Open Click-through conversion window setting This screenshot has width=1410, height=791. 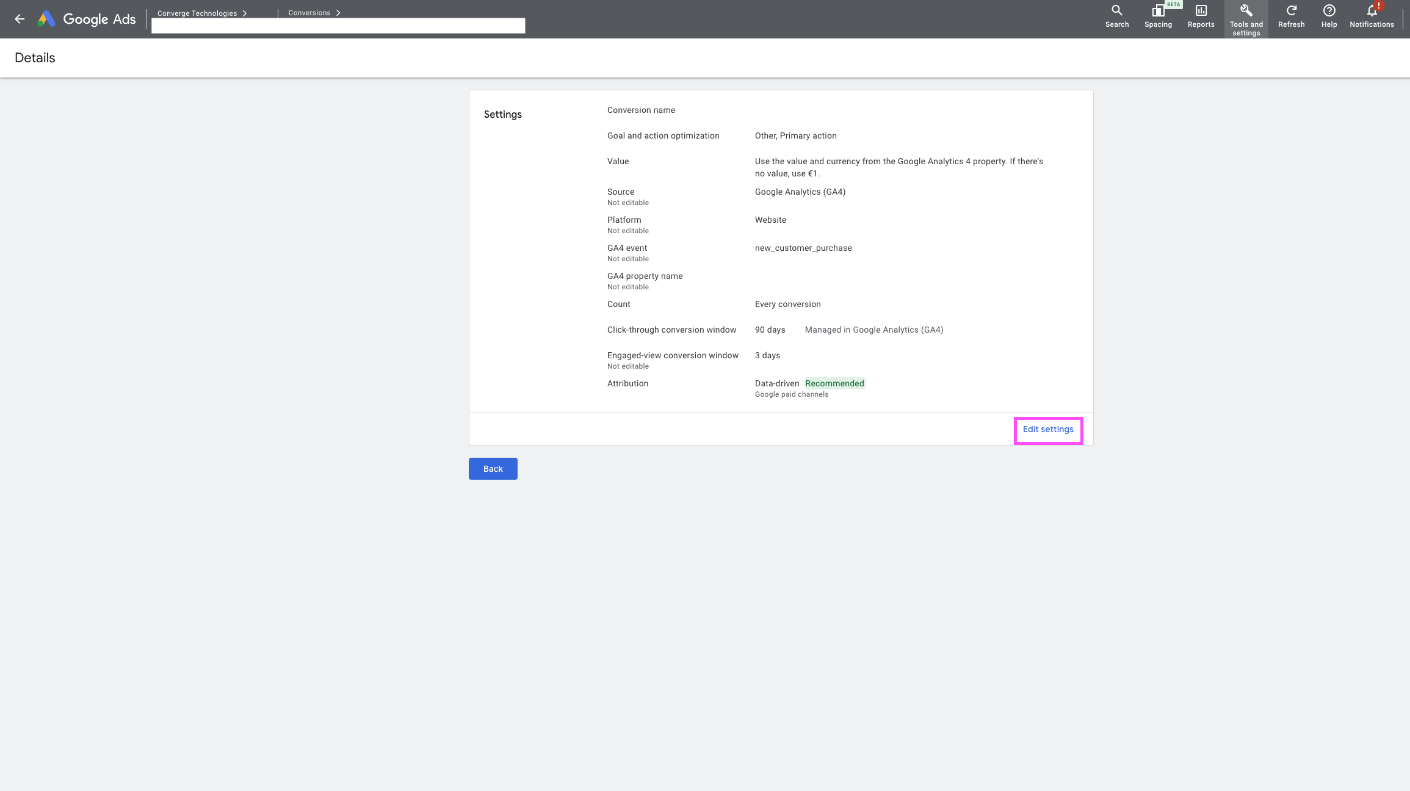[x=671, y=330]
